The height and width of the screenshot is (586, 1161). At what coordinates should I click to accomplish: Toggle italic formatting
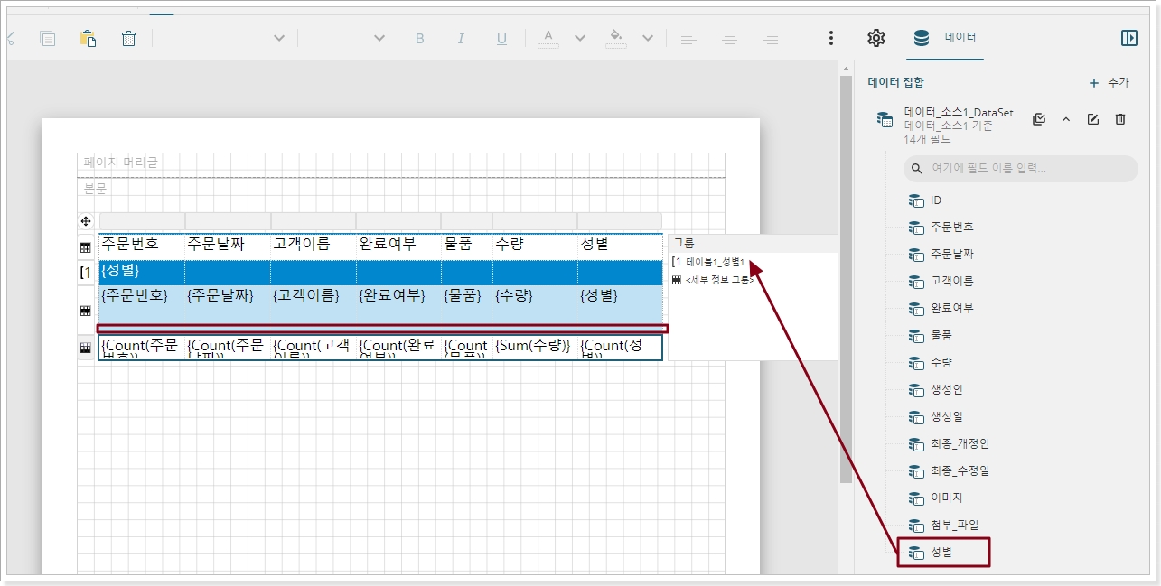pyautogui.click(x=461, y=38)
